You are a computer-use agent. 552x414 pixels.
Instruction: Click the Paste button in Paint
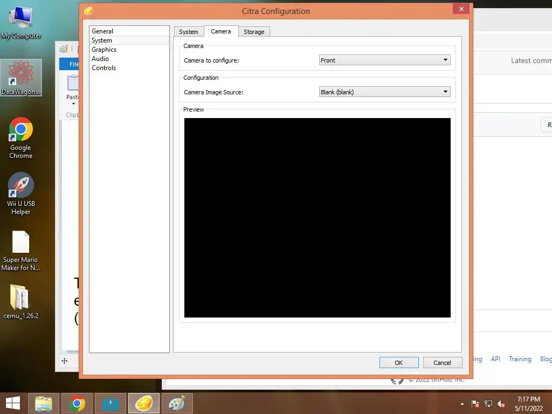point(73,89)
